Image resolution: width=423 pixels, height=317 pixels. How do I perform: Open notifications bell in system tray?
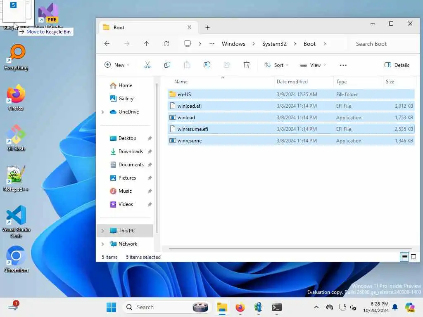tap(395, 307)
